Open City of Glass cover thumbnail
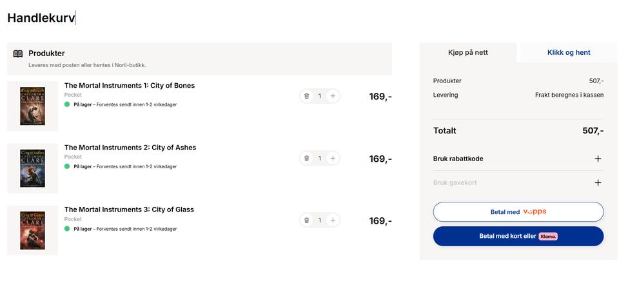619x283 pixels. pyautogui.click(x=32, y=231)
